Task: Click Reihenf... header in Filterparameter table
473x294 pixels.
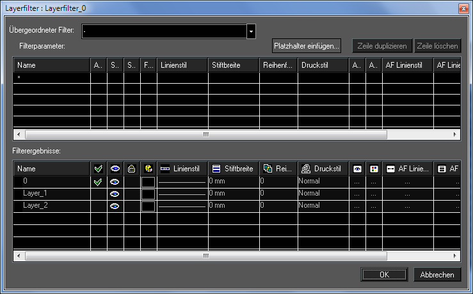Action: coord(278,65)
